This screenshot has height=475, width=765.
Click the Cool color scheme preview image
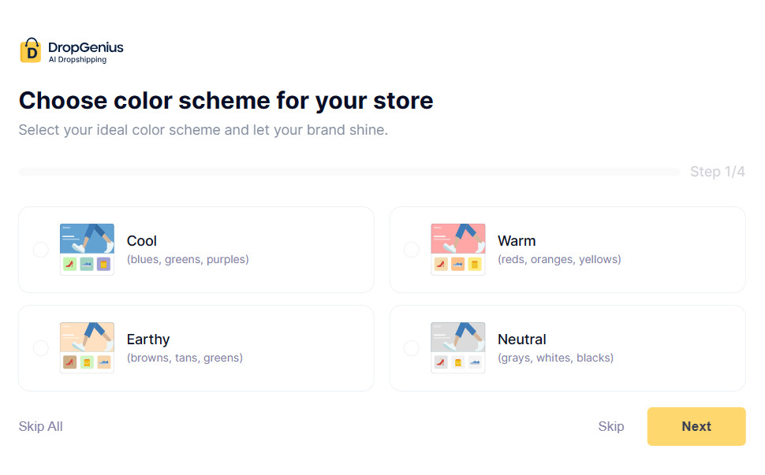coord(87,249)
